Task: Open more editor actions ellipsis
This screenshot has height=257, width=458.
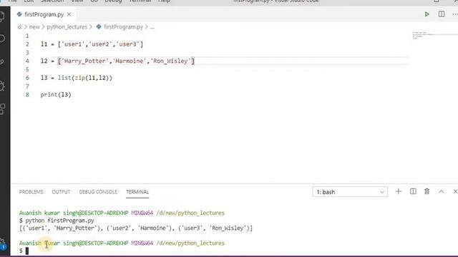Action: (x=455, y=14)
